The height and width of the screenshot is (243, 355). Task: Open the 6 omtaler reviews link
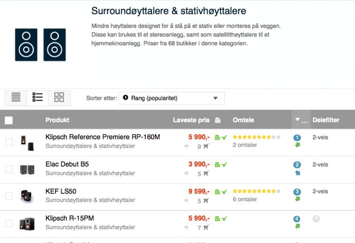(245, 199)
